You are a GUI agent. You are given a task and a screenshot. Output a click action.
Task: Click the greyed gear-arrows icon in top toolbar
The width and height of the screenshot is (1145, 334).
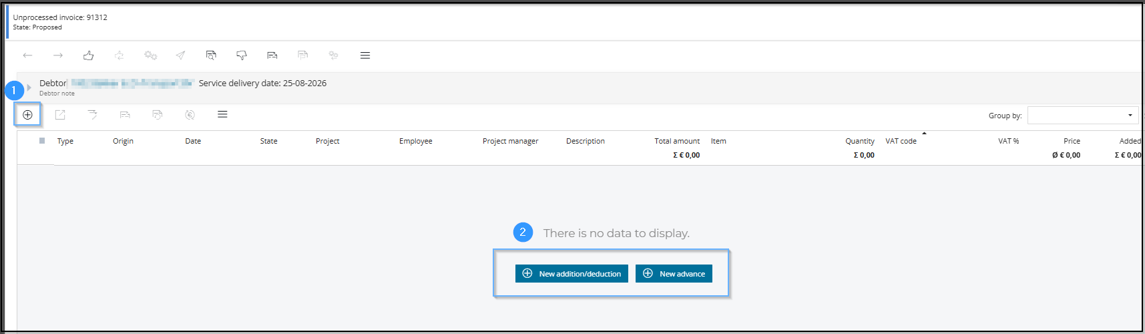[x=334, y=55]
